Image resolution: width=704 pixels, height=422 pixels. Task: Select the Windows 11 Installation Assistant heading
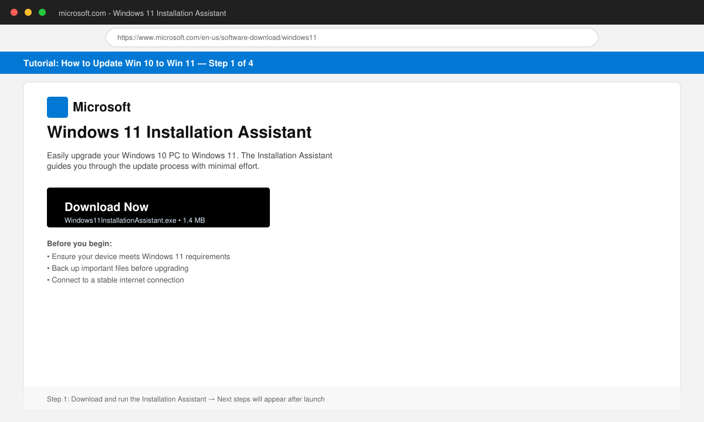click(x=180, y=132)
